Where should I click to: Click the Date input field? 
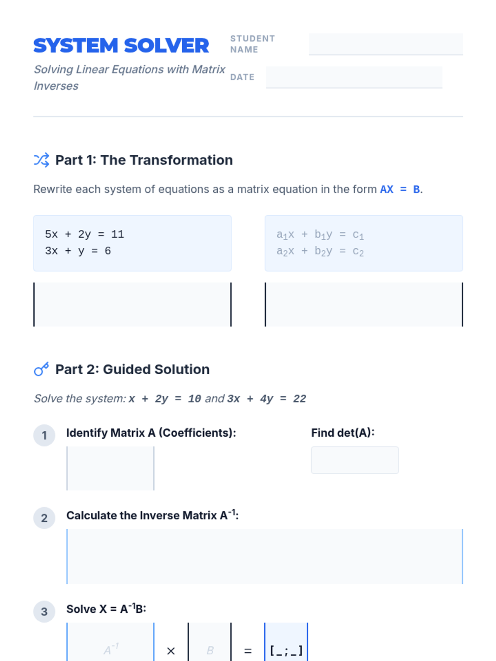coord(354,77)
